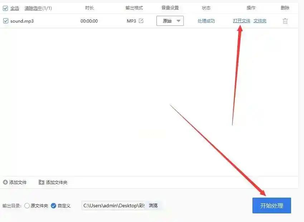This screenshot has height=222, width=304.
Task: Click the 添加文件 label
Action: [18, 183]
